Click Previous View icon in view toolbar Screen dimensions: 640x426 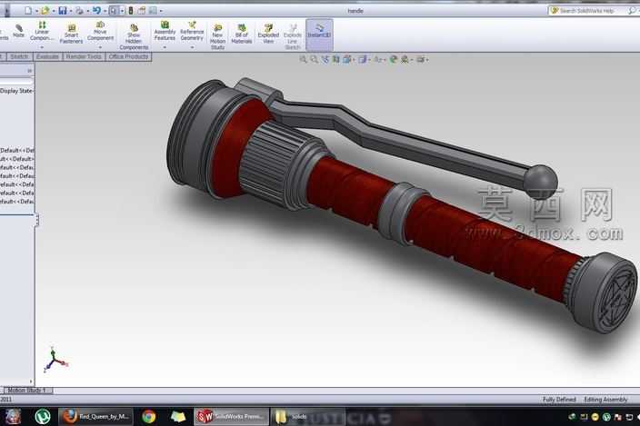[x=325, y=60]
